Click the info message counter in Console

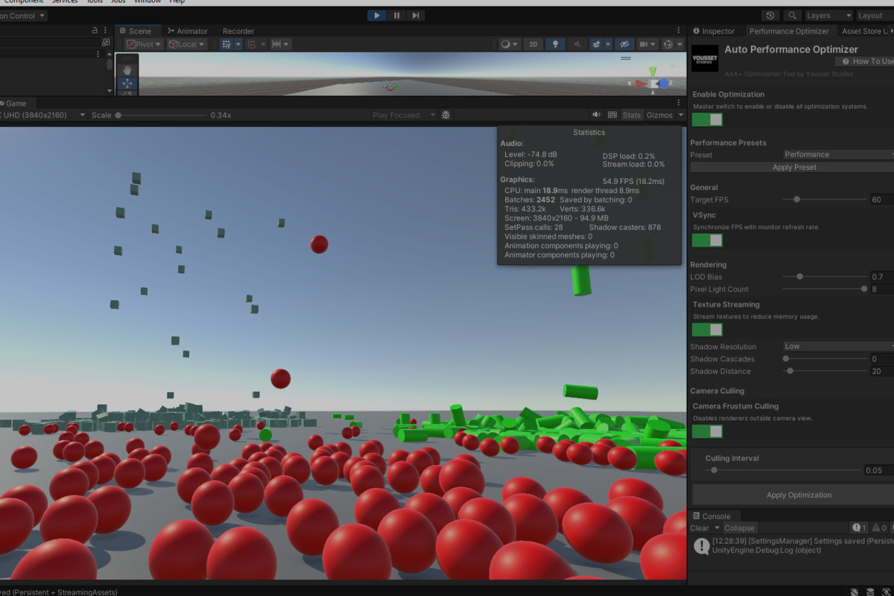click(859, 527)
